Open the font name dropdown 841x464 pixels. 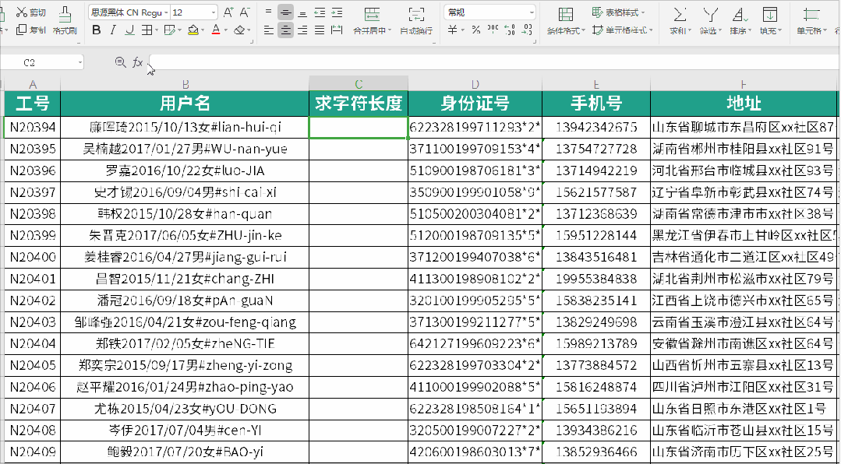pos(166,12)
